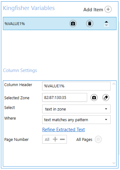Click into the Column Header input field
The height and width of the screenshot is (170, 120).
[x=76, y=86]
